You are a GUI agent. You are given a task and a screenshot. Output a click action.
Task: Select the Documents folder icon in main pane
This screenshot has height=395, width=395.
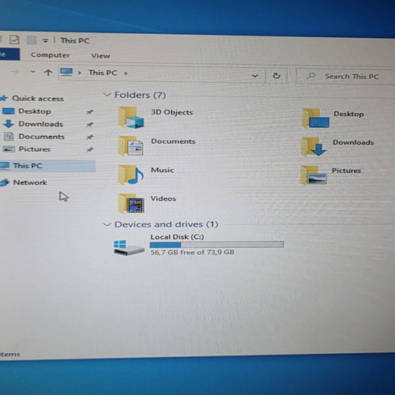click(131, 145)
